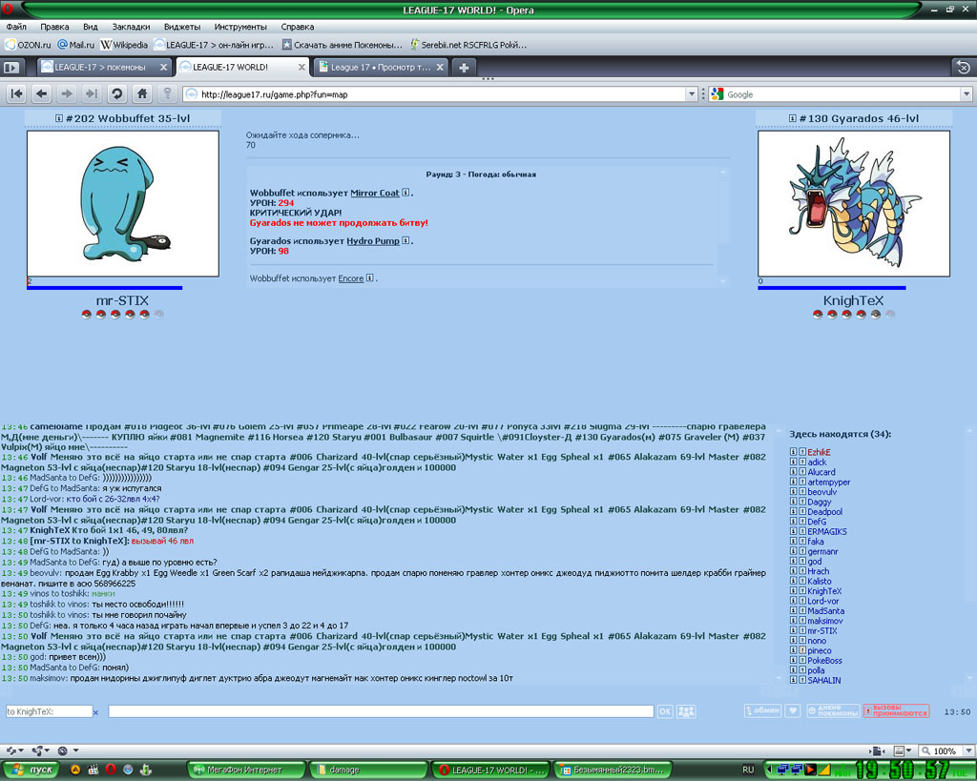Select user MadSanta in the user list
This screenshot has width=977, height=781.
(825, 611)
